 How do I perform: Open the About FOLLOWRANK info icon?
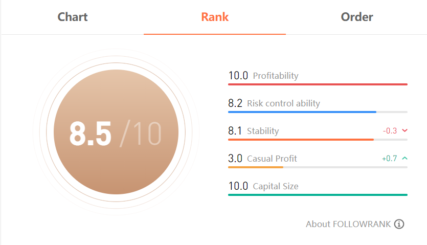(399, 224)
